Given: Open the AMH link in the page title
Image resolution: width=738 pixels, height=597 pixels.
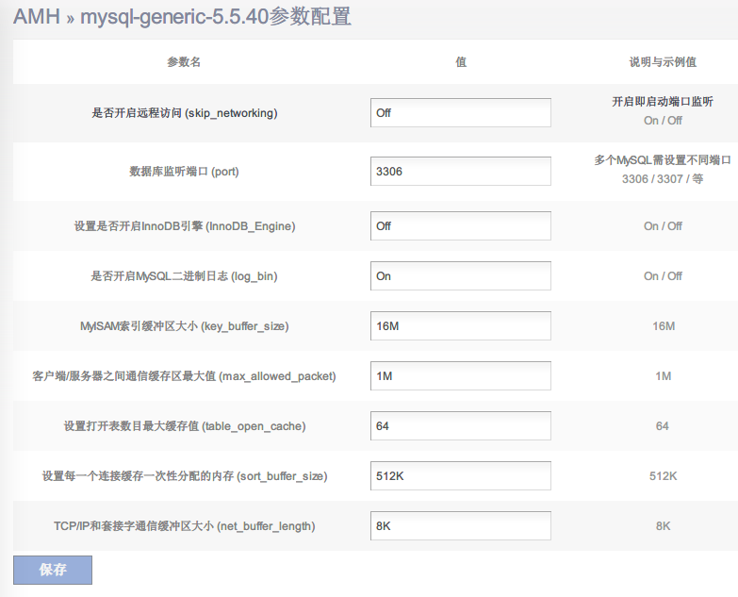Looking at the screenshot, I should point(35,17).
